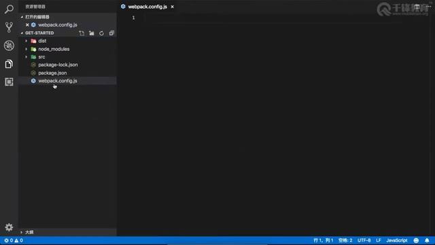Open the Debug view icon

[x=9, y=46]
